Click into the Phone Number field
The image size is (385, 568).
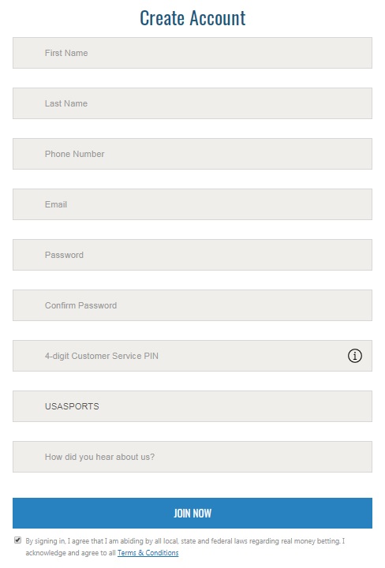click(192, 154)
